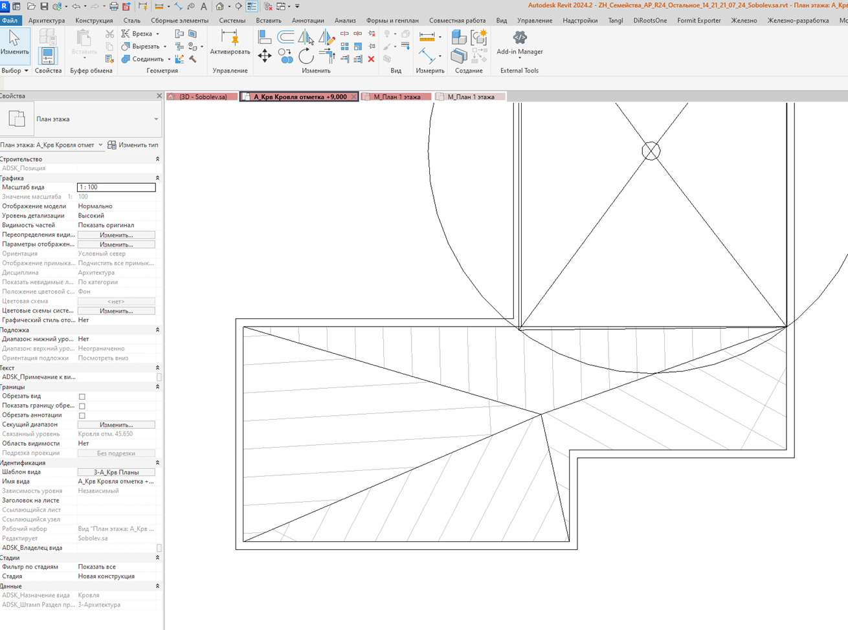
Task: Save the project using the floppy disk icon
Action: tap(44, 6)
